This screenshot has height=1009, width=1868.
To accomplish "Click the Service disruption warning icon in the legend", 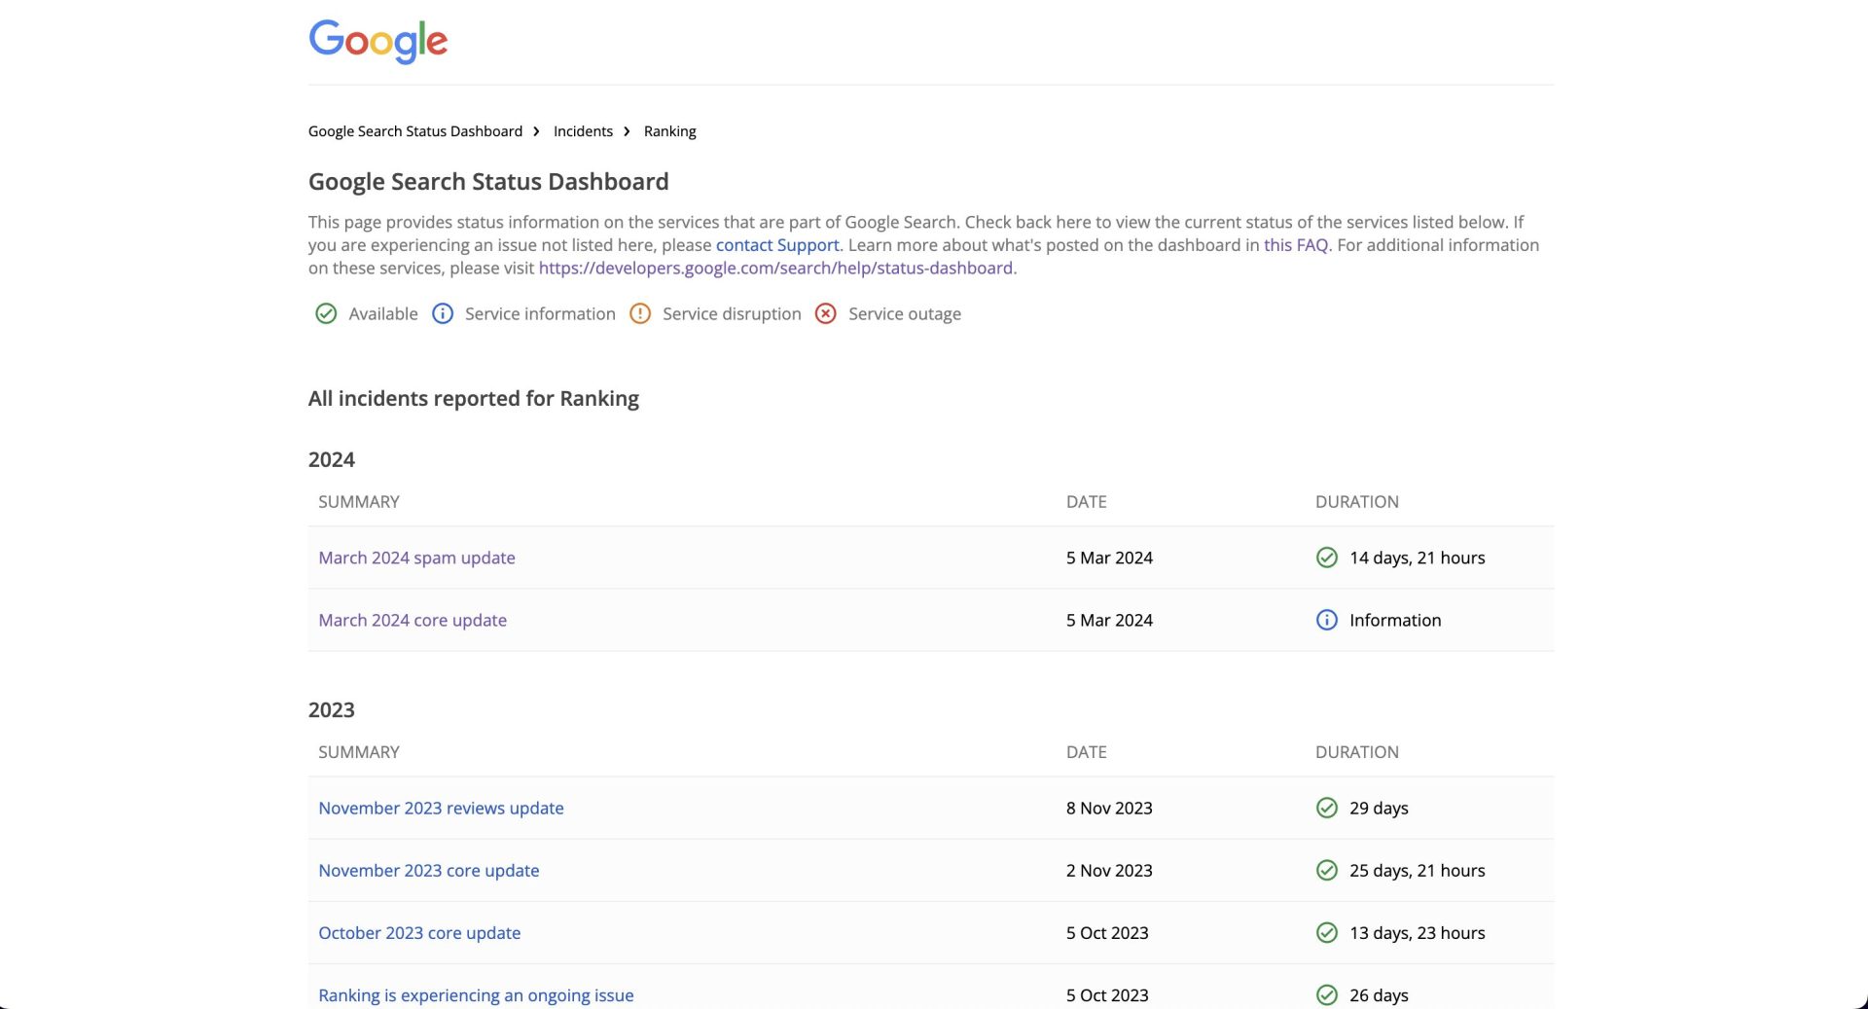I will tap(640, 313).
